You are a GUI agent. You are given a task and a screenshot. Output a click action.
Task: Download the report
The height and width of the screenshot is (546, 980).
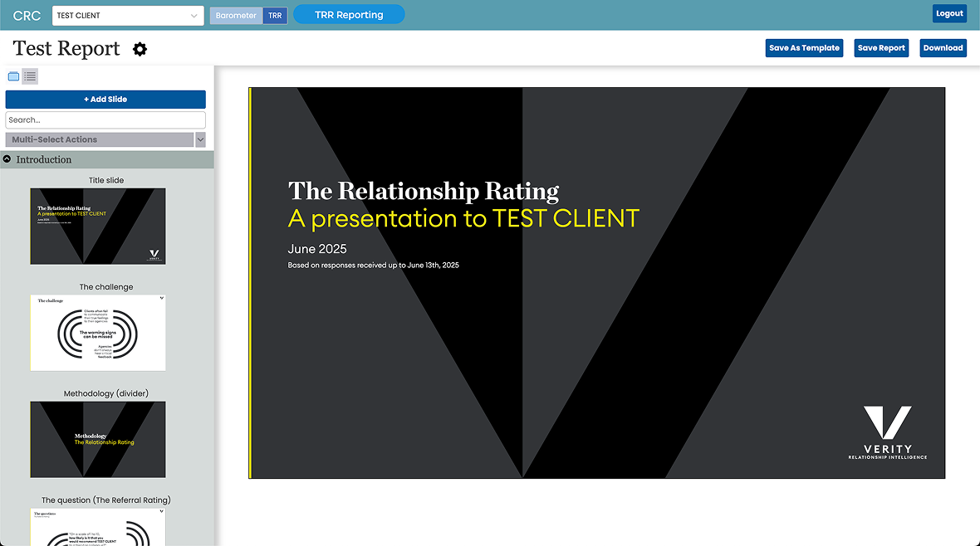click(943, 48)
